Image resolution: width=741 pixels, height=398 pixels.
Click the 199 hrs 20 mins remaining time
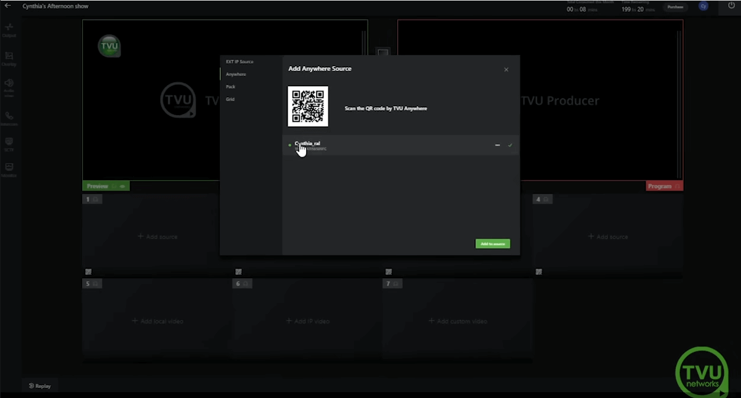point(638,9)
